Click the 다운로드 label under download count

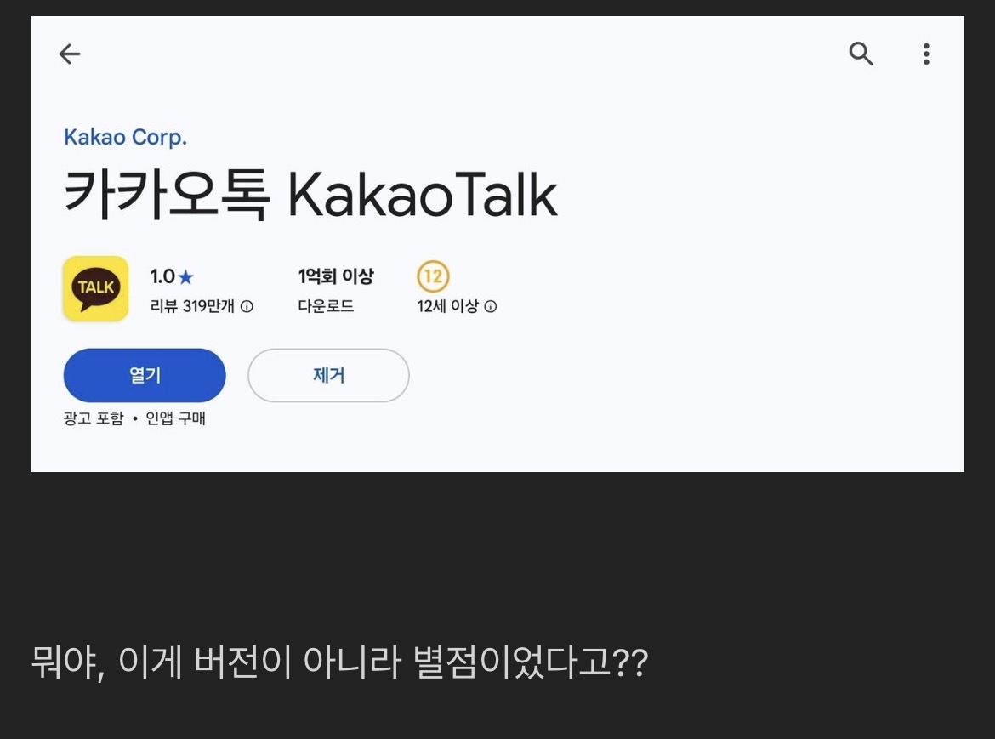(327, 306)
